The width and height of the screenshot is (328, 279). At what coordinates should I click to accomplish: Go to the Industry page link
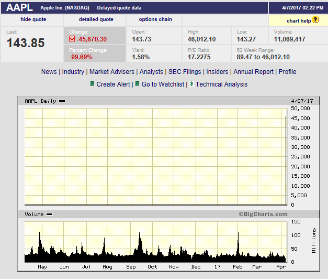point(73,72)
